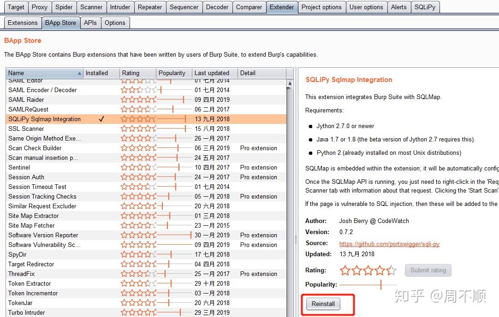Select Target Redirector extension

pyautogui.click(x=146, y=264)
